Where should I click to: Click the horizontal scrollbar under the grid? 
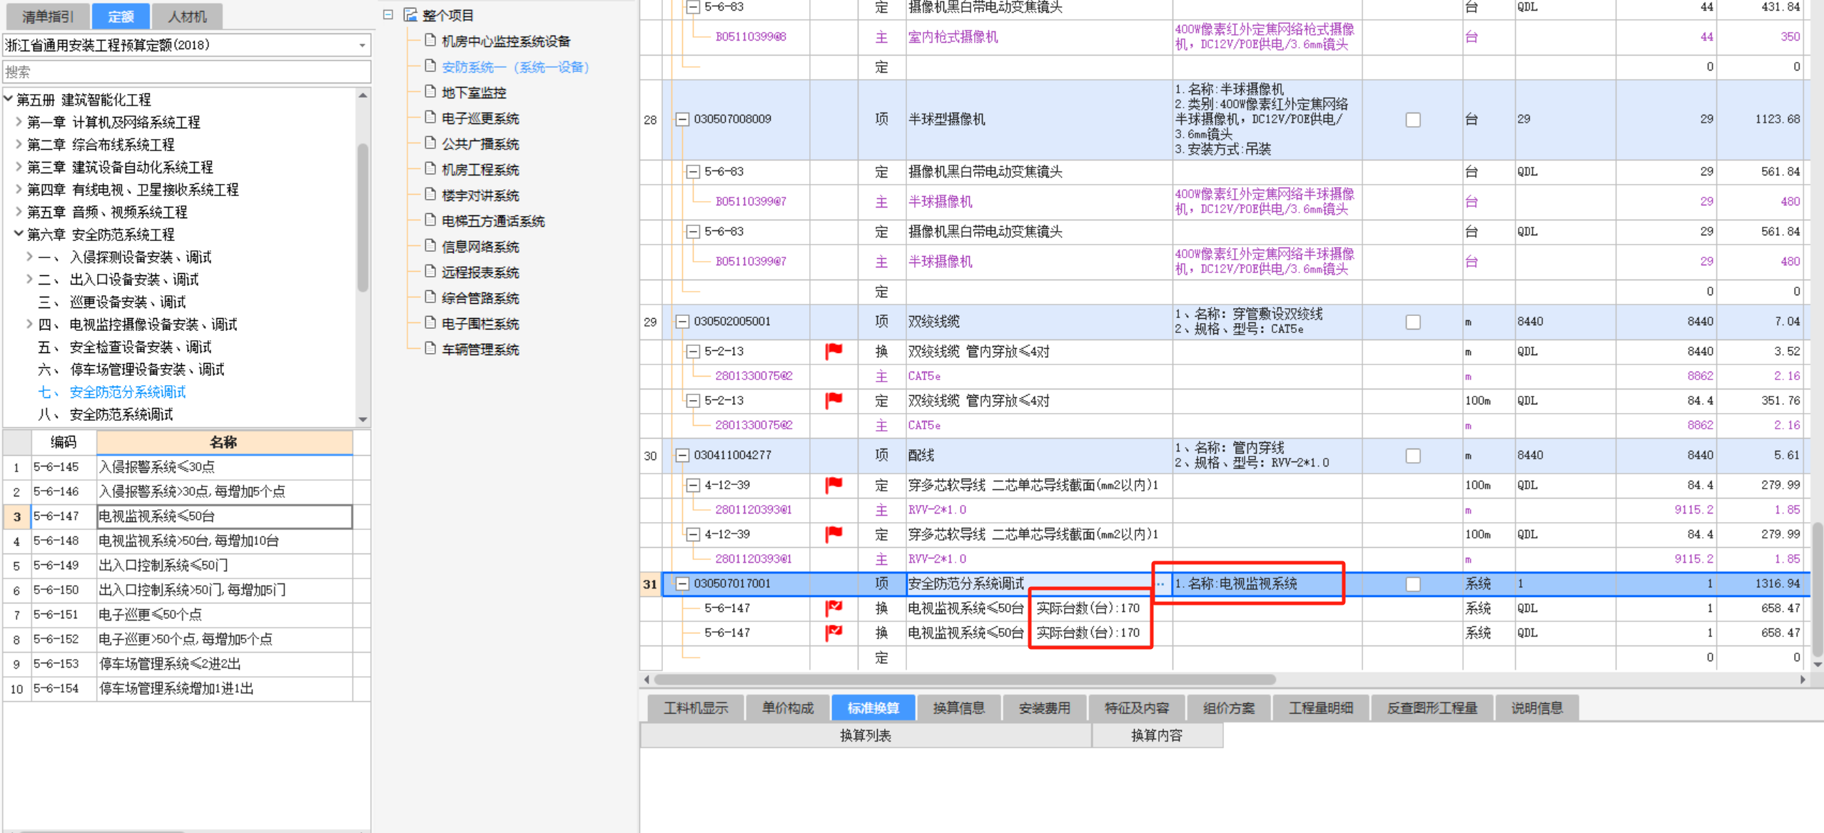click(x=963, y=680)
